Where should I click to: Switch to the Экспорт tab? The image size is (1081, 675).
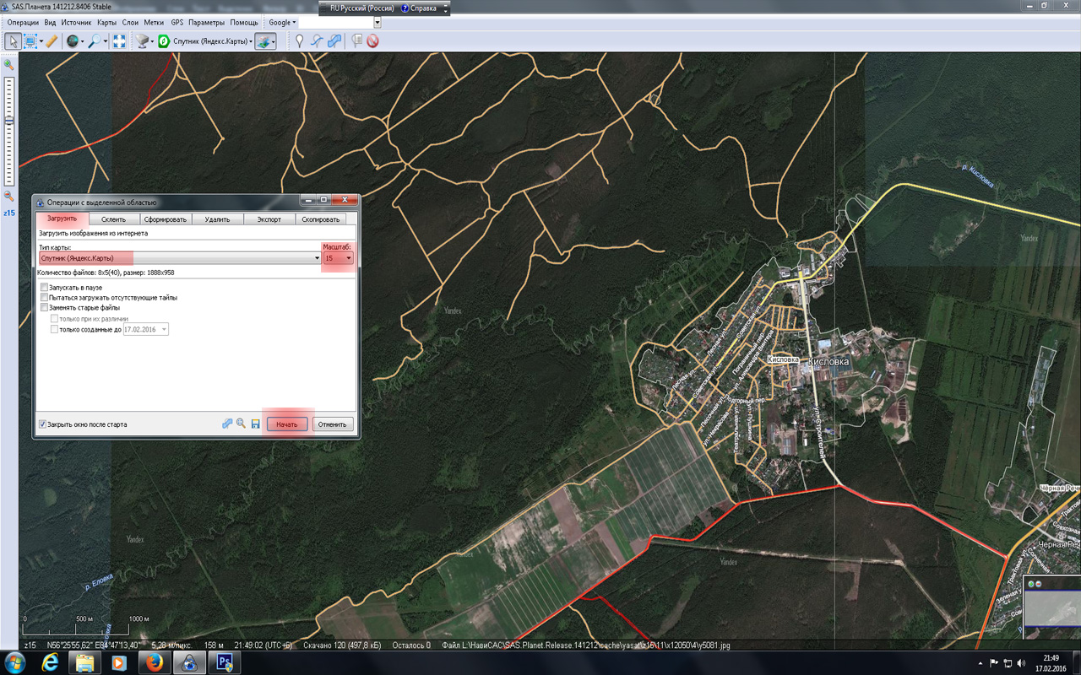[269, 219]
